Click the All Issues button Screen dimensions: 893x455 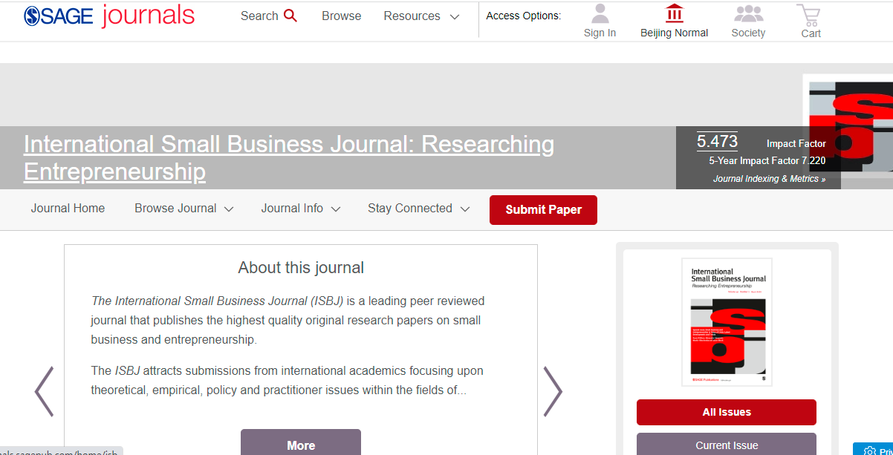point(726,412)
